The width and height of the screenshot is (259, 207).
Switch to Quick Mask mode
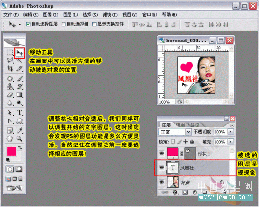click(19, 169)
